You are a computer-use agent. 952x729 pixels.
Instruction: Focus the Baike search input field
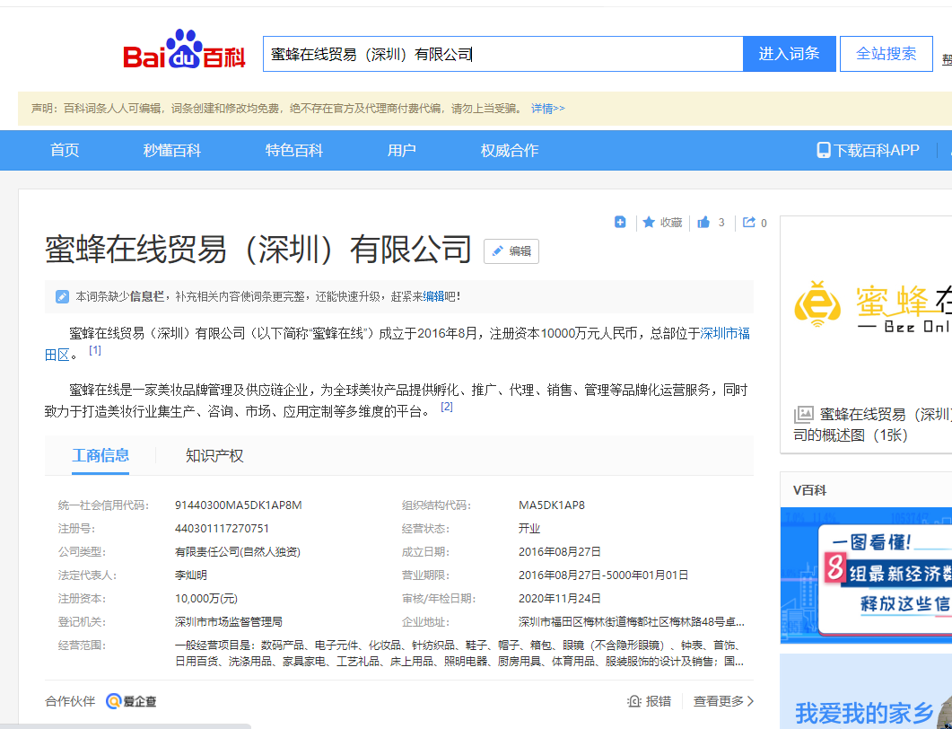[x=503, y=54]
